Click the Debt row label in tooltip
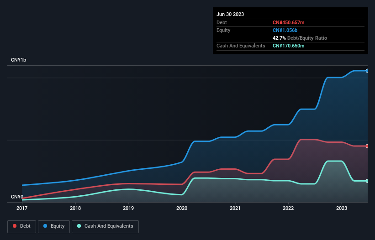375x240 pixels. (x=222, y=22)
